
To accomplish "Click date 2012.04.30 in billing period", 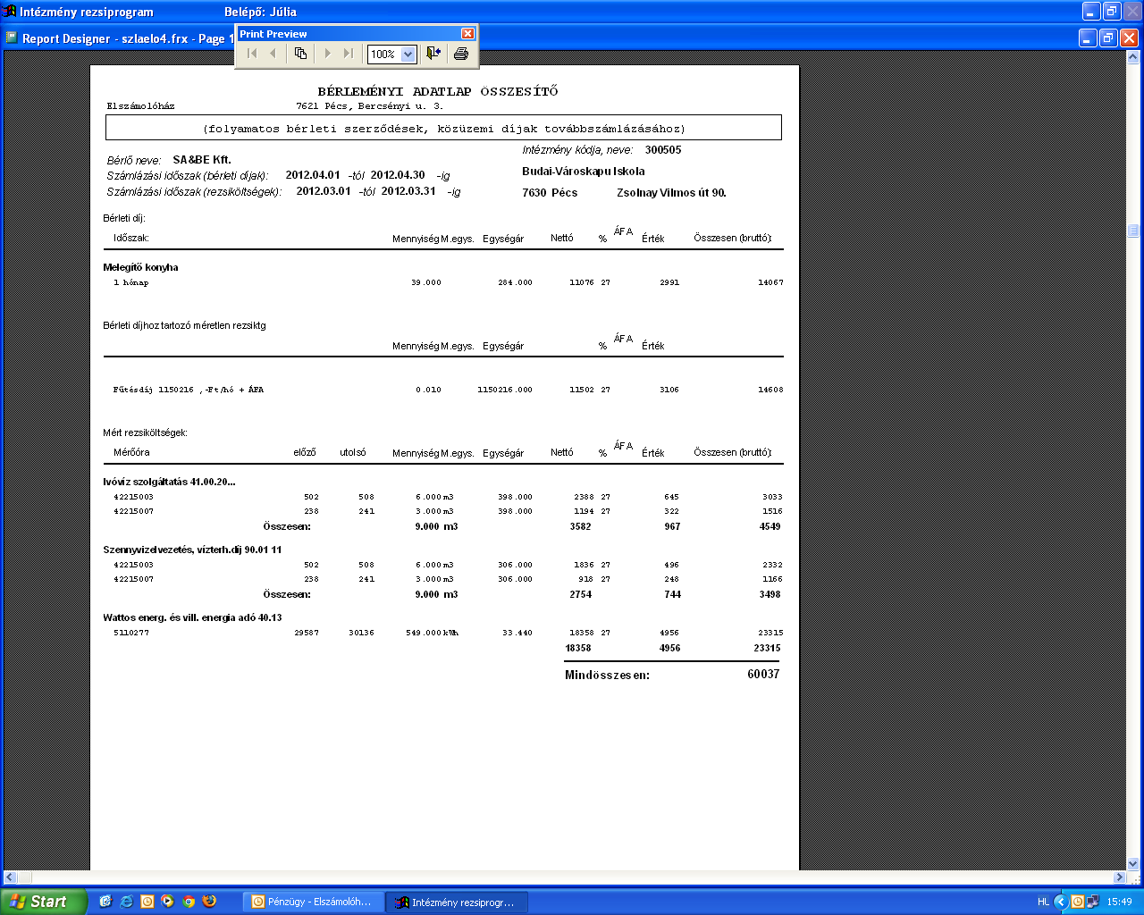I will (398, 175).
